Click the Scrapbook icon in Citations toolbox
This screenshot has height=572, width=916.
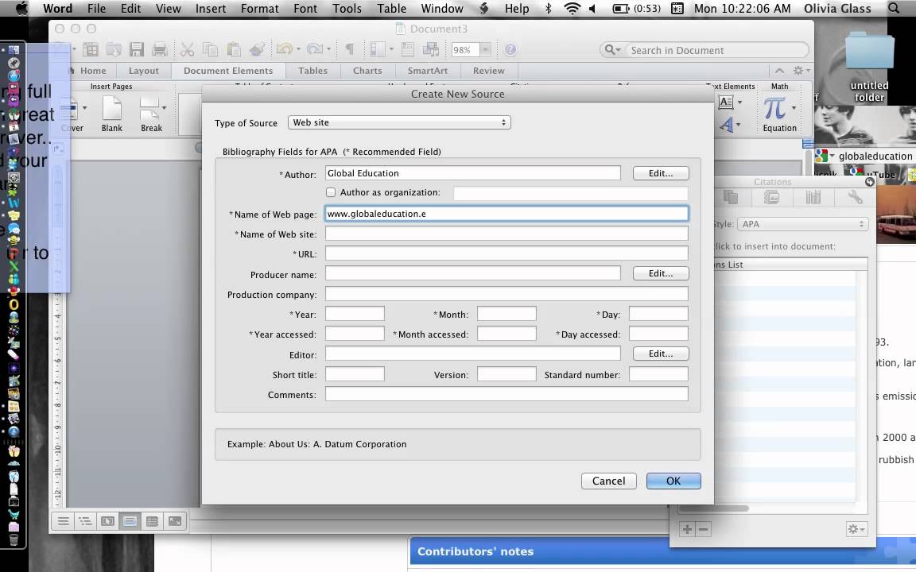coord(772,197)
